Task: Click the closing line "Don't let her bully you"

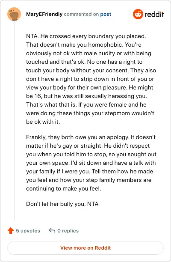Action: [62, 204]
